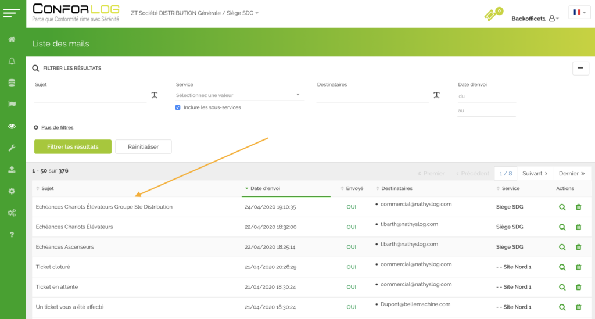The width and height of the screenshot is (595, 319).
Task: Open the hamburger menu in the sidebar
Action: click(x=12, y=13)
